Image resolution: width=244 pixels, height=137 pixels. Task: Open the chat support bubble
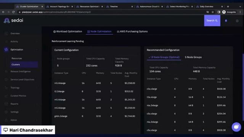236,127
